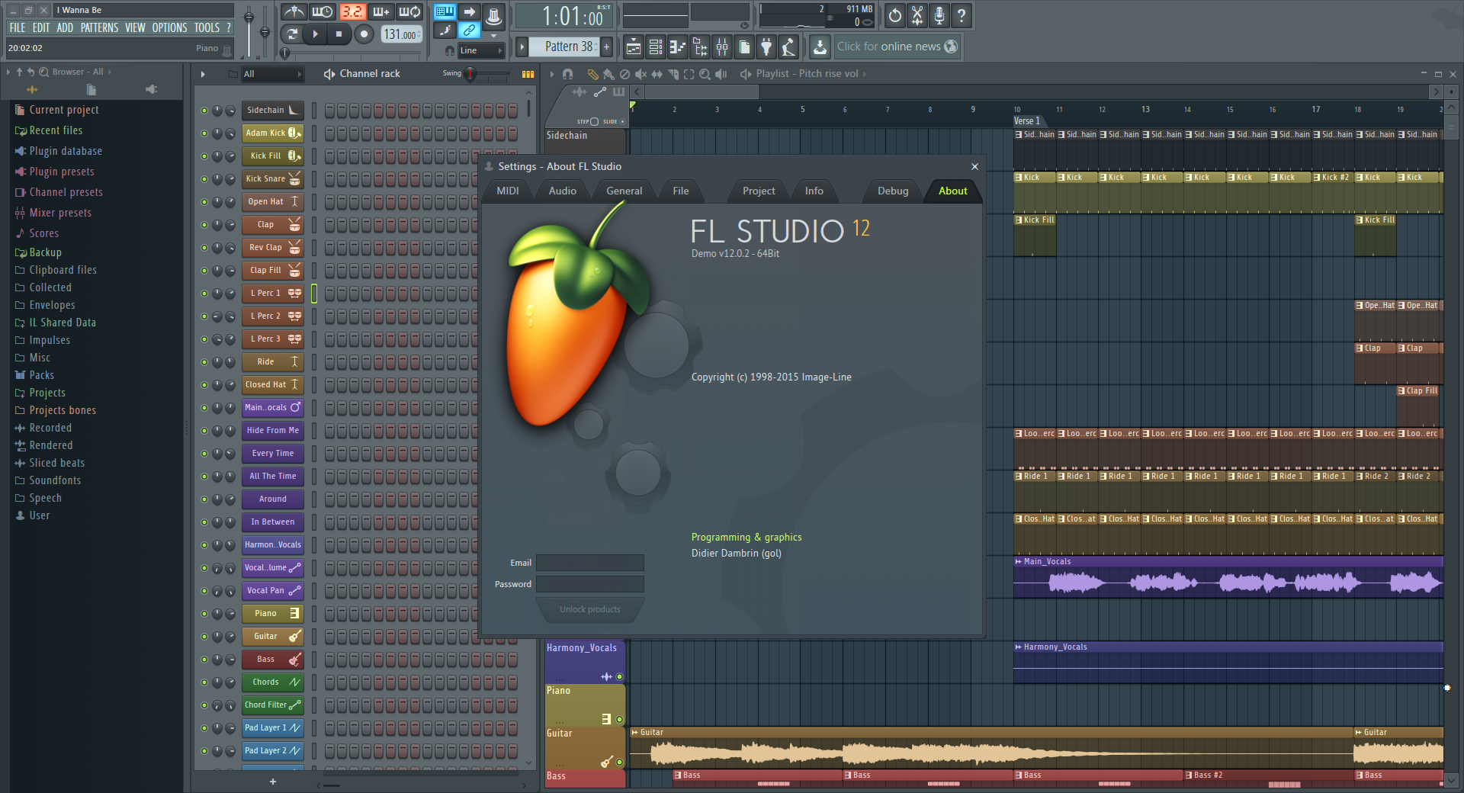Select the Hide From Me channel button
Screen dimensions: 1464x793
273,430
